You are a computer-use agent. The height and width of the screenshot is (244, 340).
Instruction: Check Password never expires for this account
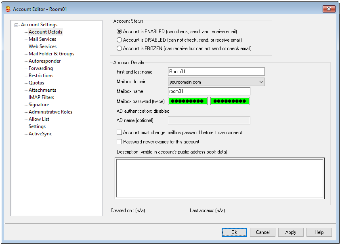[x=119, y=142]
